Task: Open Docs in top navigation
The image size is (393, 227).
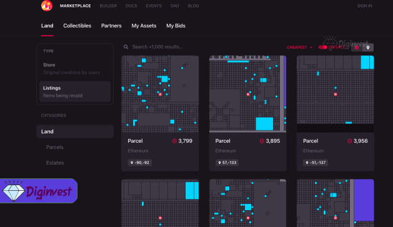Action: (131, 6)
